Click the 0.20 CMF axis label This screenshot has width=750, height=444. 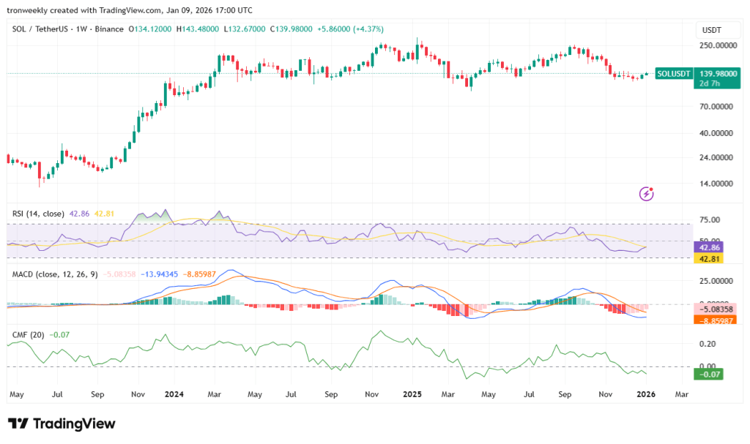708,344
